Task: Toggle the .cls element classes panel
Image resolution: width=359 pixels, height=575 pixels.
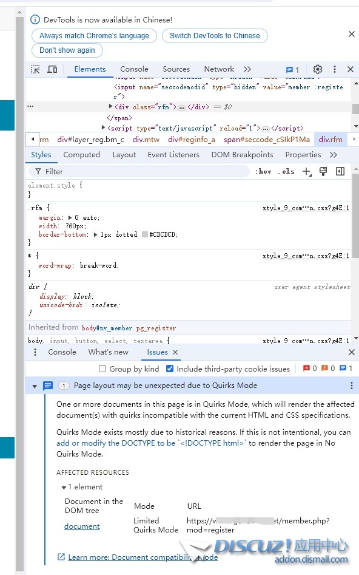Action: tap(286, 171)
